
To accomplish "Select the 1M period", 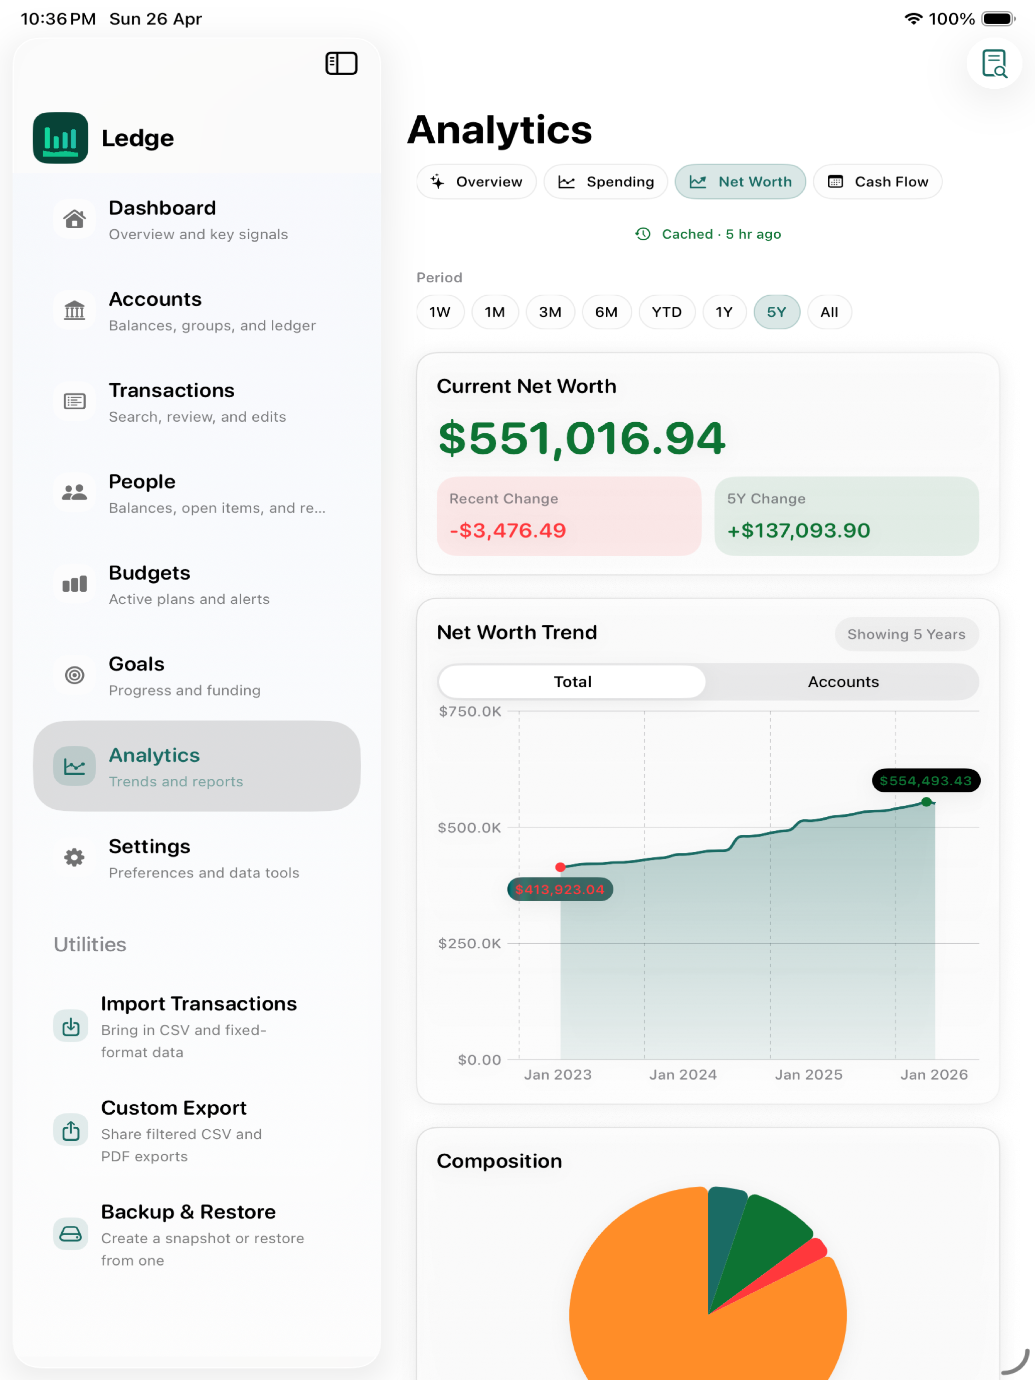I will (495, 312).
